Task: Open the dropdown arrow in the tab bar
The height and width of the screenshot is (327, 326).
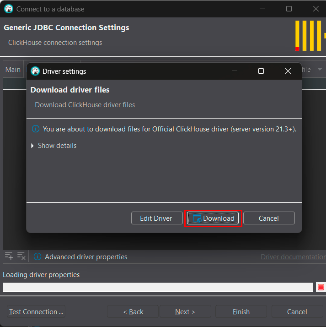Action: [x=320, y=70]
